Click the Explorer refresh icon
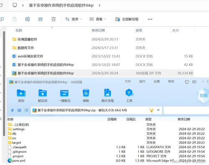The image size is (209, 165). (1, 5)
